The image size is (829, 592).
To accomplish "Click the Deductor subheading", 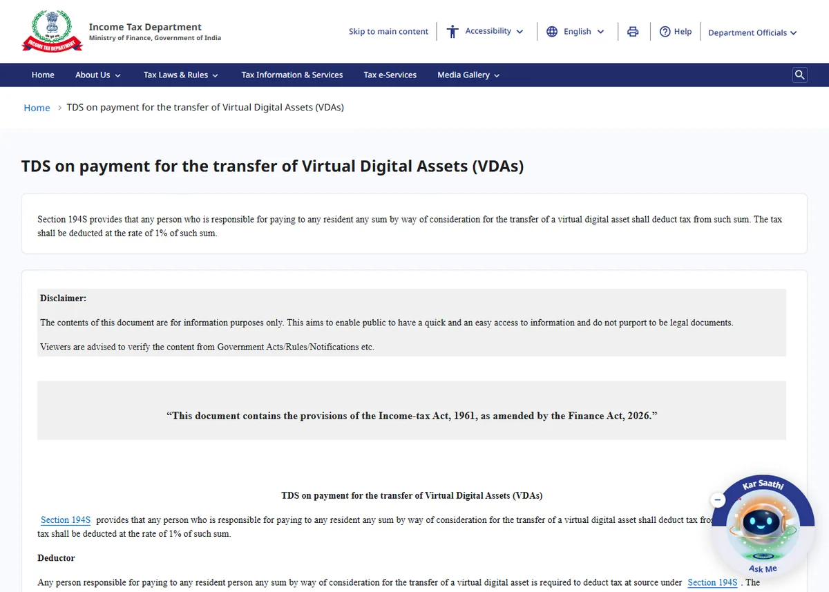I will click(x=56, y=557).
